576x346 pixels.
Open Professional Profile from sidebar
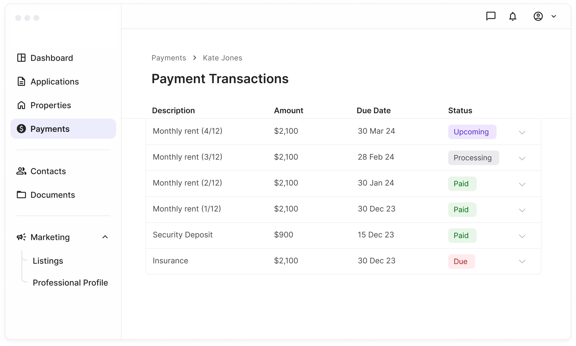70,282
